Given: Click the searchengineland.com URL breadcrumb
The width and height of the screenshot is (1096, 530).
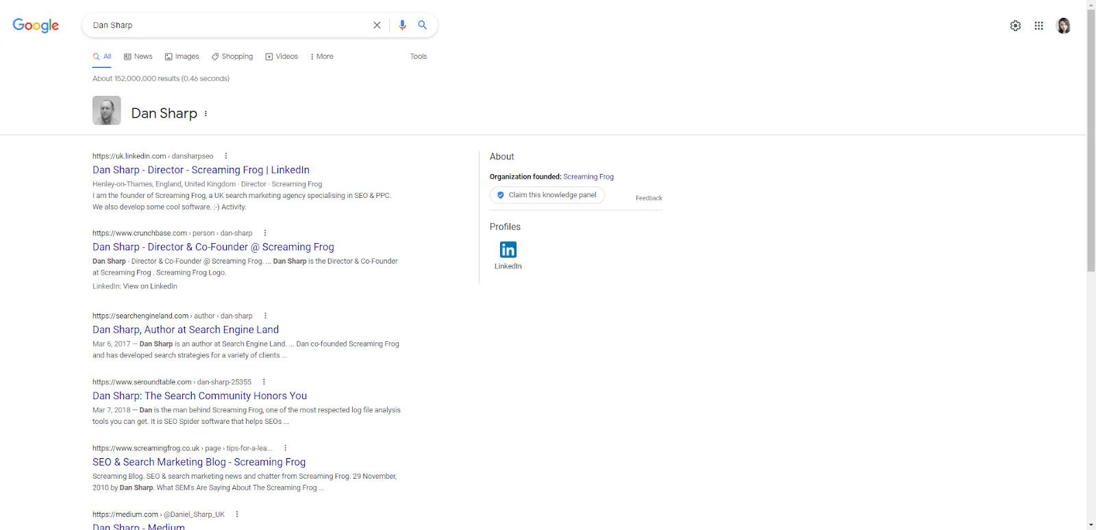Looking at the screenshot, I should click(x=173, y=316).
